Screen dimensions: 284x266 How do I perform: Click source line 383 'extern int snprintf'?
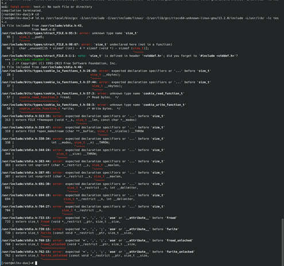coord(63,165)
